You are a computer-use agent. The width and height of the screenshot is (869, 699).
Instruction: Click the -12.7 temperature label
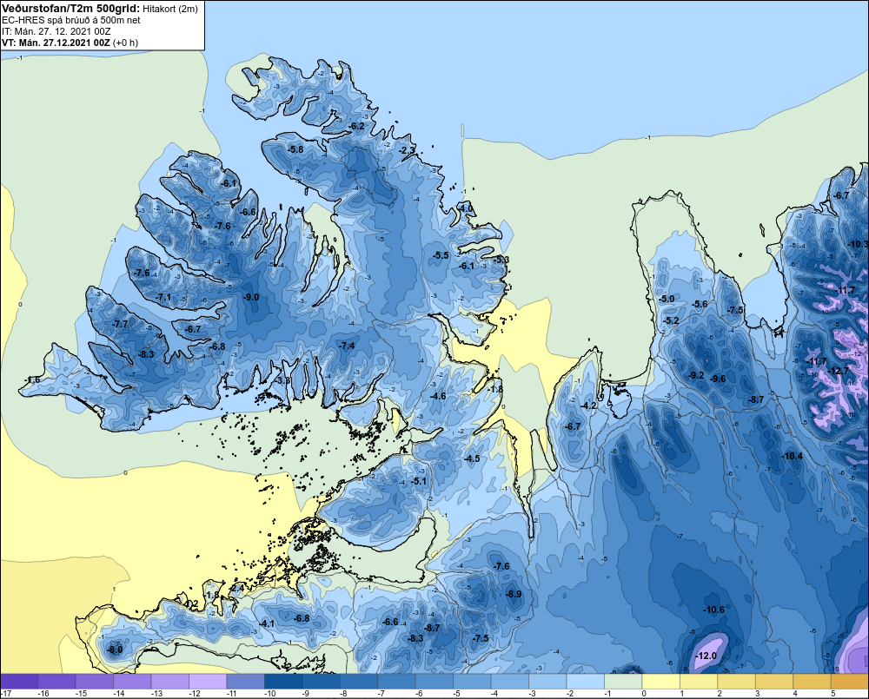coord(838,371)
